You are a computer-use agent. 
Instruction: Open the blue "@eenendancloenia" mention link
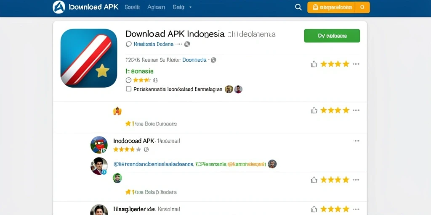154,164
